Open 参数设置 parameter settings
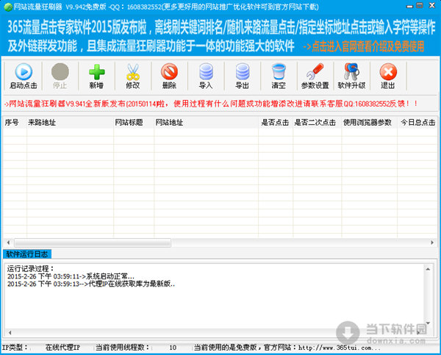The width and height of the screenshot is (441, 355). click(x=315, y=76)
